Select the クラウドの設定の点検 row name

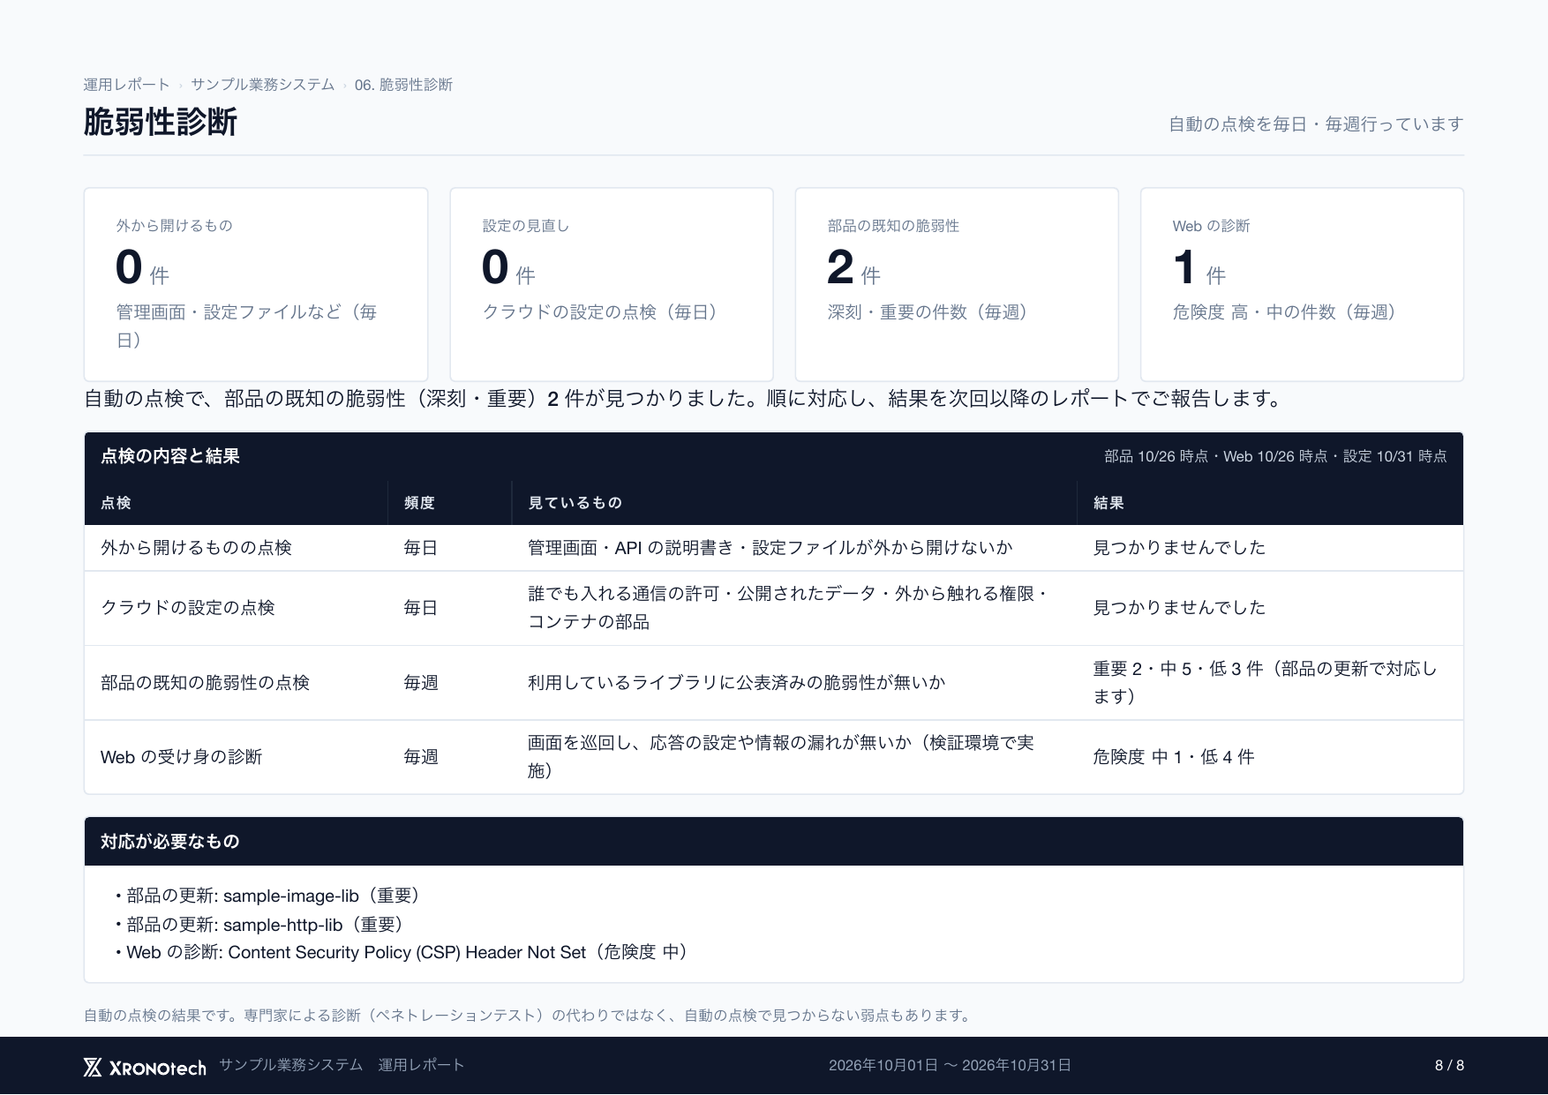pyautogui.click(x=188, y=608)
